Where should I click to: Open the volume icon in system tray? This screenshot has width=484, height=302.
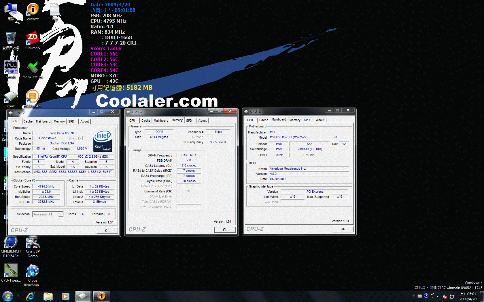445,297
